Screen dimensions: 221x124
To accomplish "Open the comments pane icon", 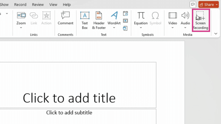I will point(193,5).
